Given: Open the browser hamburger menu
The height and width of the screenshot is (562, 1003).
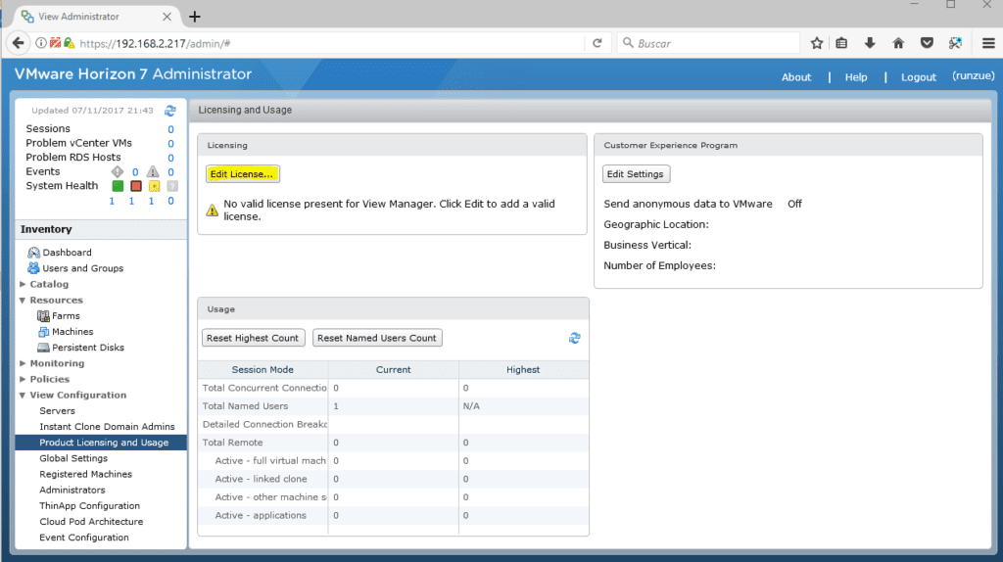Looking at the screenshot, I should 988,43.
